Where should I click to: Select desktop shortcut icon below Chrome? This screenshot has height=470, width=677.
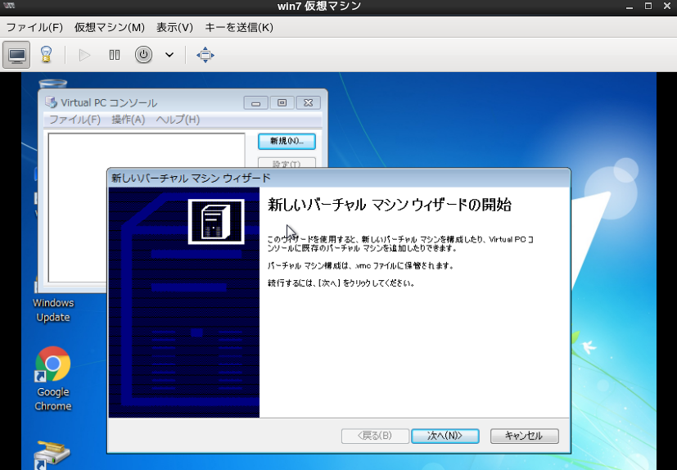click(x=52, y=454)
